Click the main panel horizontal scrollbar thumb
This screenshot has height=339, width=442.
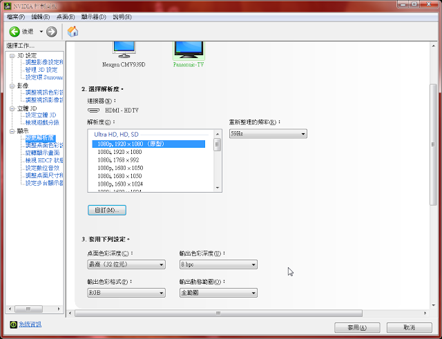(218, 313)
